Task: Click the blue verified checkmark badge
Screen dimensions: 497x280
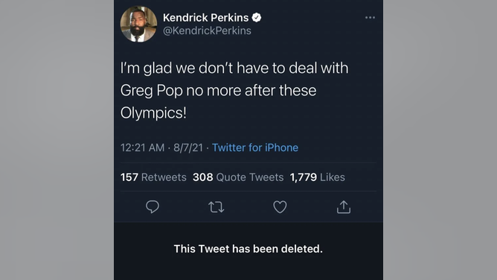Action: tap(257, 17)
